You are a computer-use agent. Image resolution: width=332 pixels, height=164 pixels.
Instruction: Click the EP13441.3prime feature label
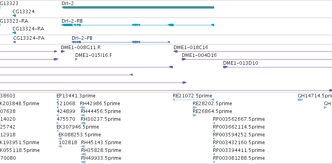click(76, 96)
